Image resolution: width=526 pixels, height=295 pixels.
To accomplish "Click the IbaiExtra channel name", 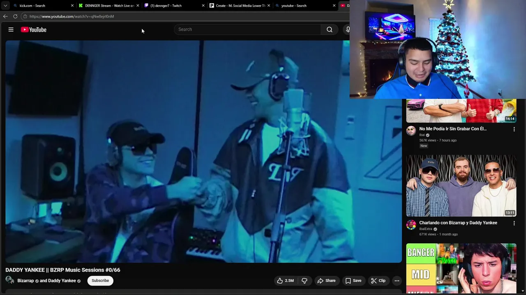I will click(x=426, y=229).
